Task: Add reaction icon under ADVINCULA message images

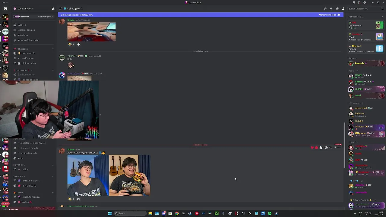Action: pos(78,199)
